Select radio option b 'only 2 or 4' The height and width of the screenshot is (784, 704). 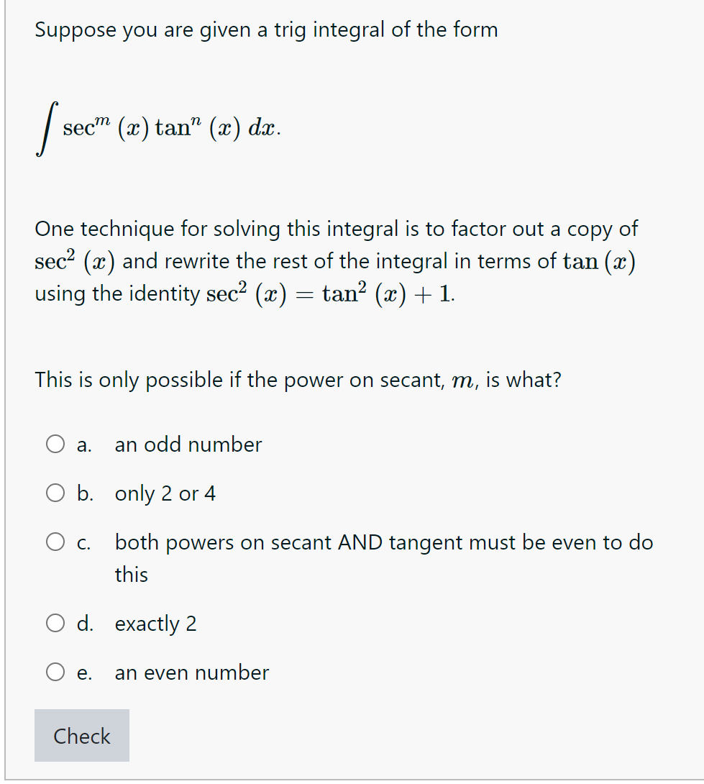(x=55, y=493)
